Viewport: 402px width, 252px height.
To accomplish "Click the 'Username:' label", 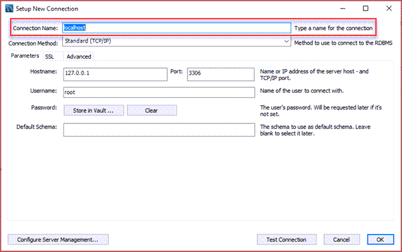I will click(x=43, y=91).
